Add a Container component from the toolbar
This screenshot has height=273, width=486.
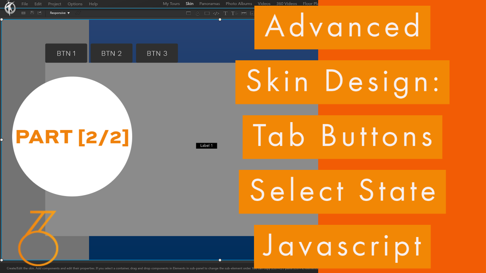188,13
